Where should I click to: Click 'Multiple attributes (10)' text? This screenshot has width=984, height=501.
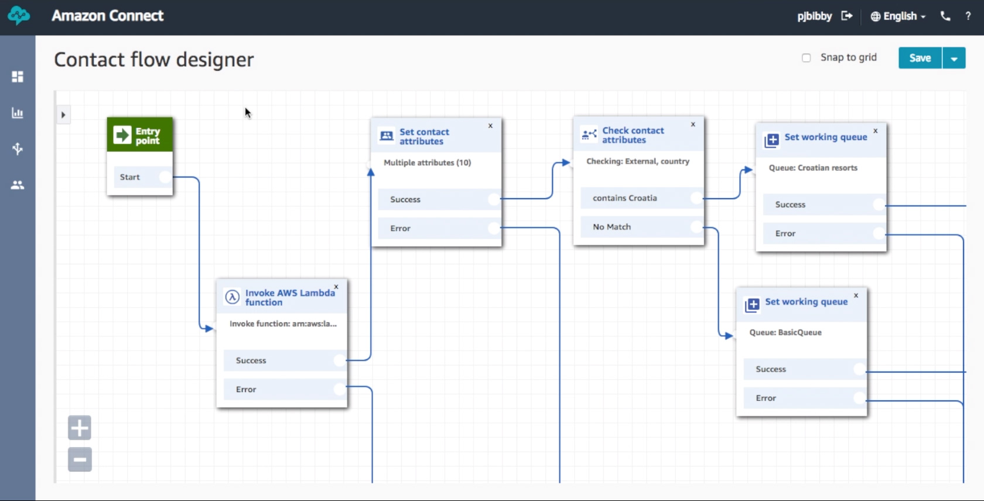[427, 163]
